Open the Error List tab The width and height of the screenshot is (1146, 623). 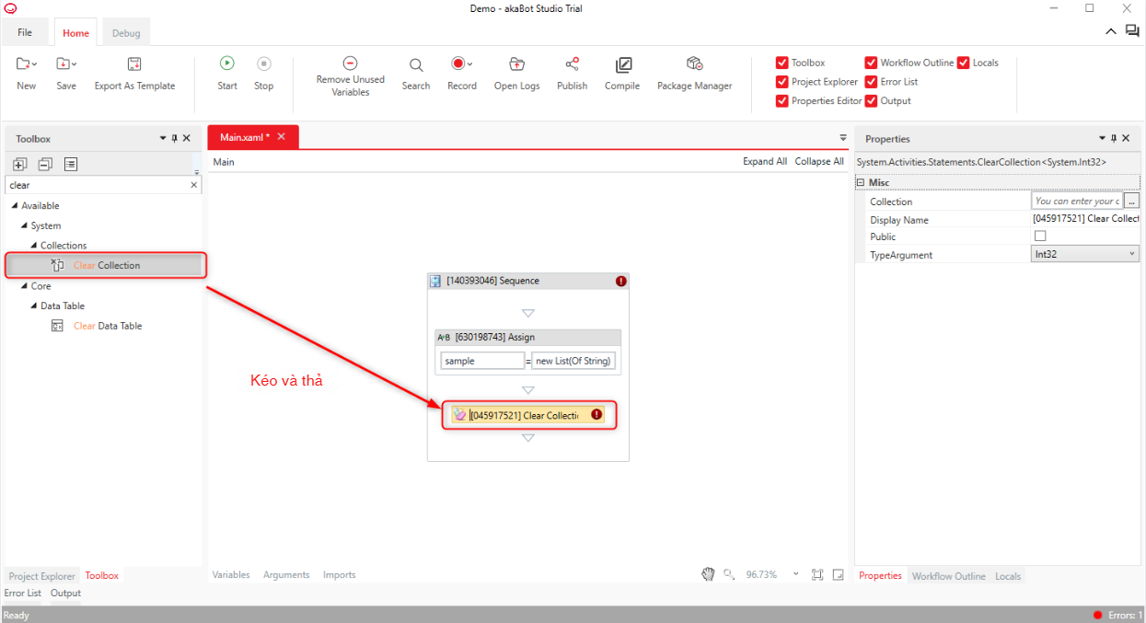(23, 594)
